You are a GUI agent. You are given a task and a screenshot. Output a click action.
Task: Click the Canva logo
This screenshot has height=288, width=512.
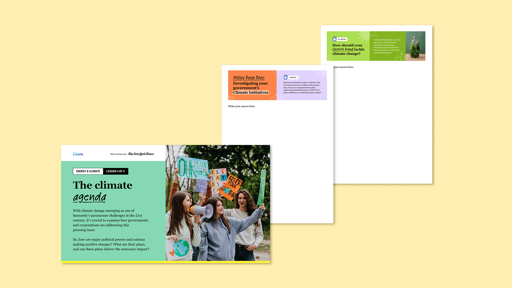click(x=79, y=154)
